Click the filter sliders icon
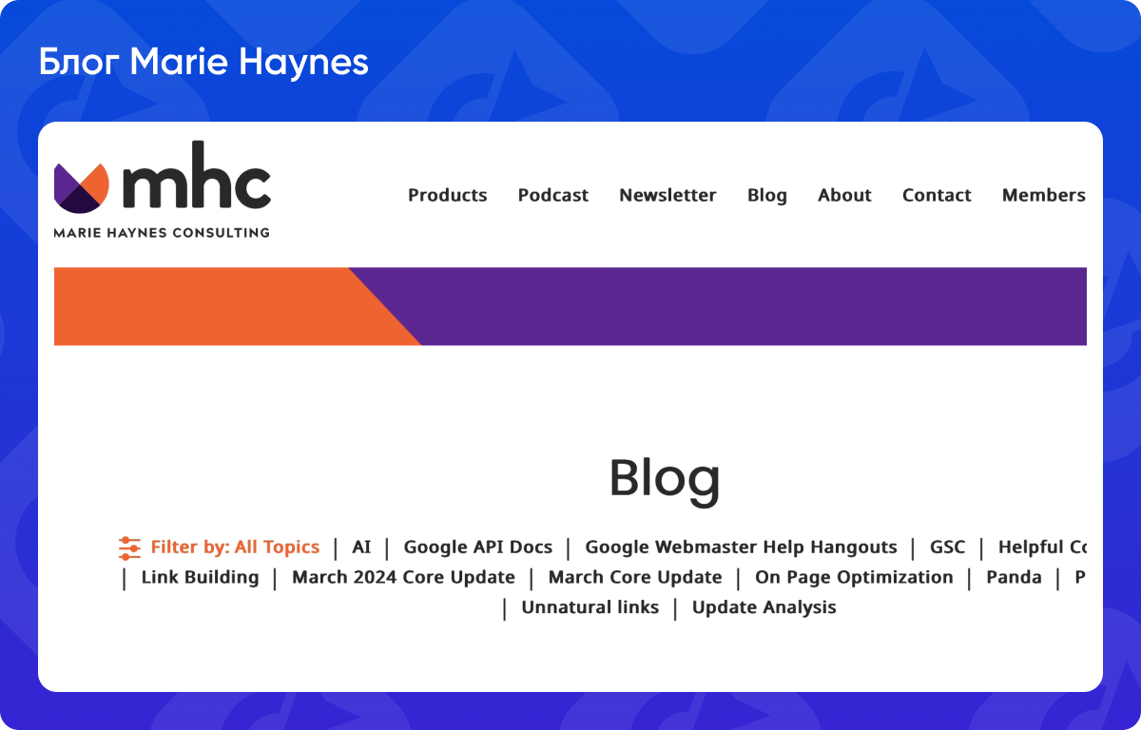The height and width of the screenshot is (730, 1141). coord(128,547)
